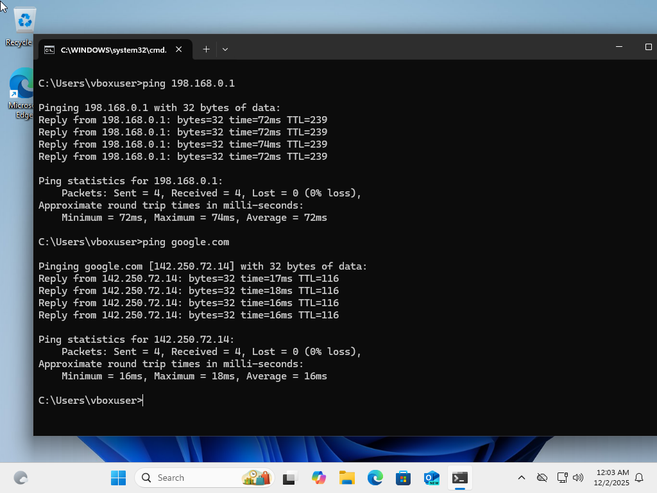The height and width of the screenshot is (493, 657).
Task: Open the Start menu
Action: [x=118, y=478]
